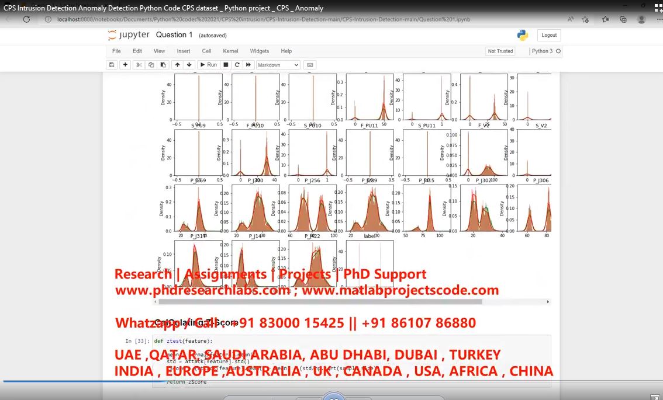Click the Run button
663x400 pixels.
point(208,65)
